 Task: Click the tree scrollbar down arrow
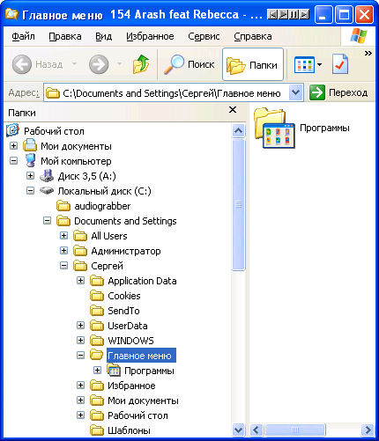pyautogui.click(x=238, y=430)
